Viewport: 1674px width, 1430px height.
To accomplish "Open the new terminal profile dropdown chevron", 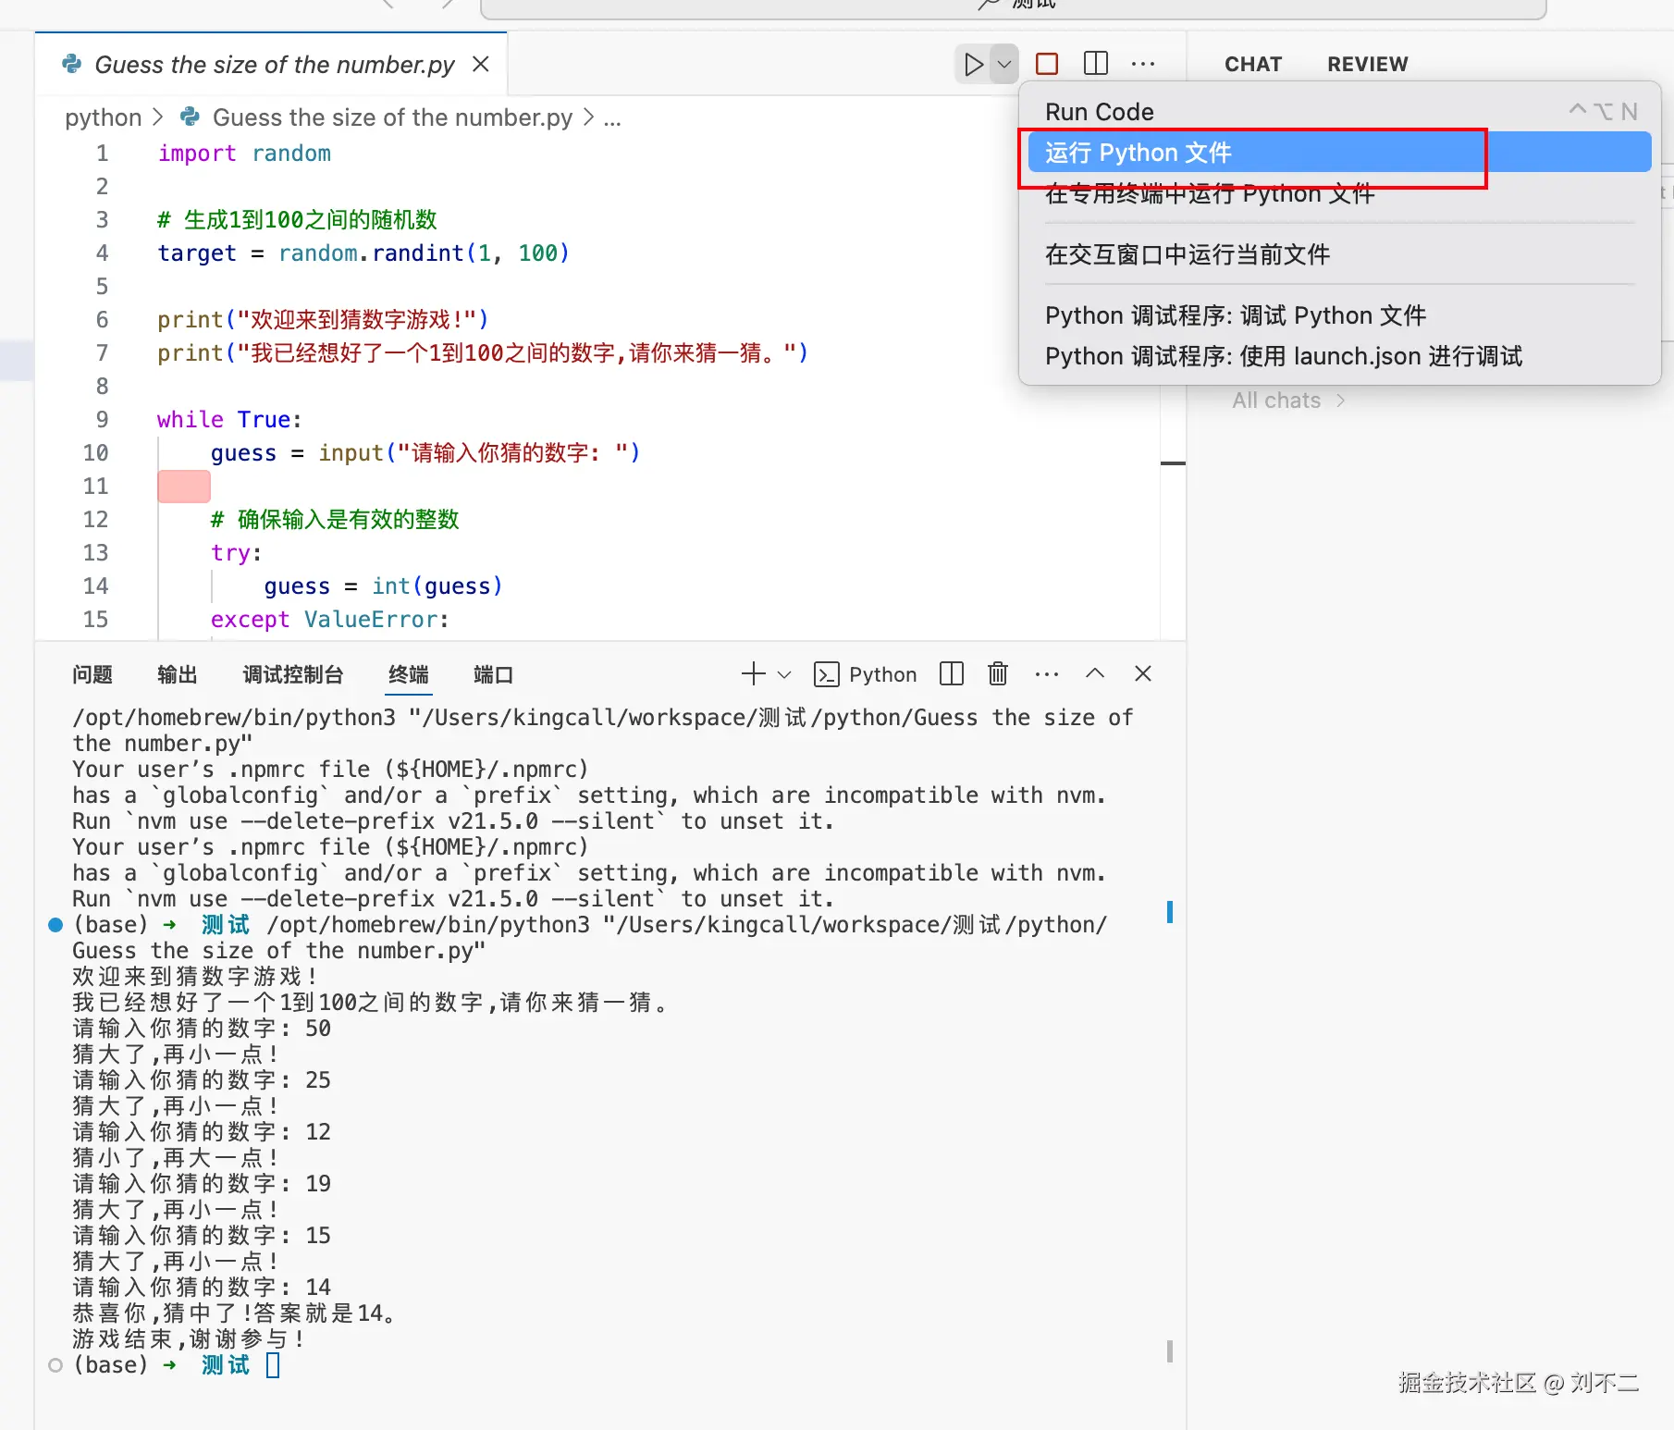I will tap(784, 674).
